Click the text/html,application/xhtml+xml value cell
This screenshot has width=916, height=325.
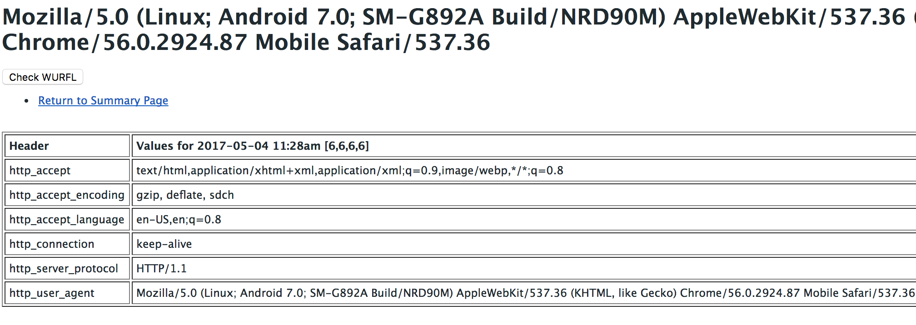tap(349, 170)
